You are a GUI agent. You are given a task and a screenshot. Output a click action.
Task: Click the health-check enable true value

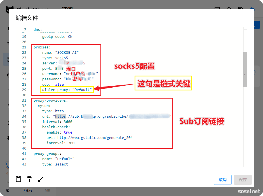[x=68, y=132]
